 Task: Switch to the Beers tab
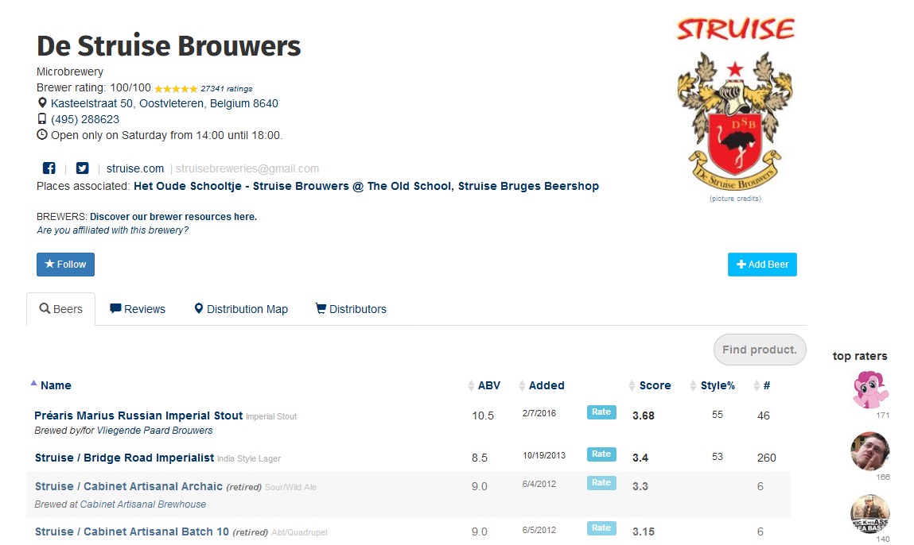pos(60,309)
